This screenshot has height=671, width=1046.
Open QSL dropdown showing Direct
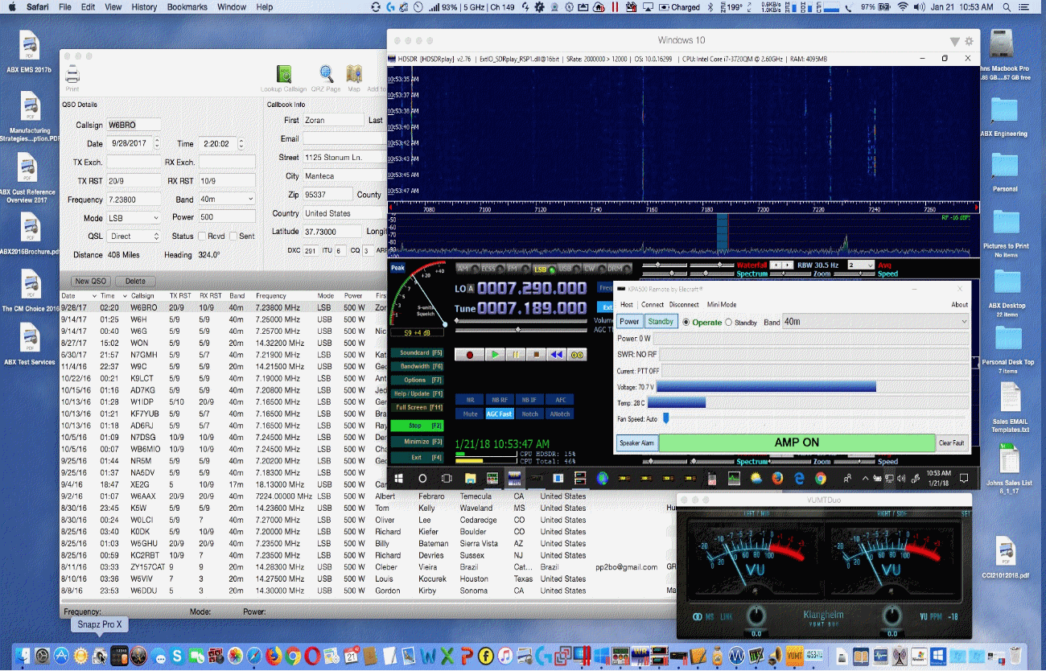point(134,237)
